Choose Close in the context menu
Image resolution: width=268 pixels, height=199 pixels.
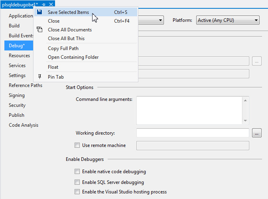point(86,21)
